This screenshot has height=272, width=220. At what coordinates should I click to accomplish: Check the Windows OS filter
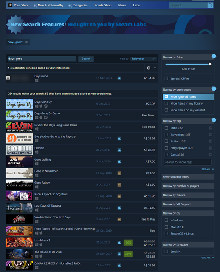click(x=166, y=220)
